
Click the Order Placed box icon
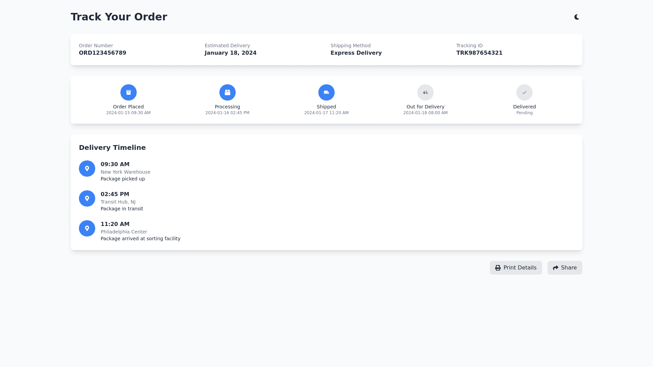pos(129,92)
